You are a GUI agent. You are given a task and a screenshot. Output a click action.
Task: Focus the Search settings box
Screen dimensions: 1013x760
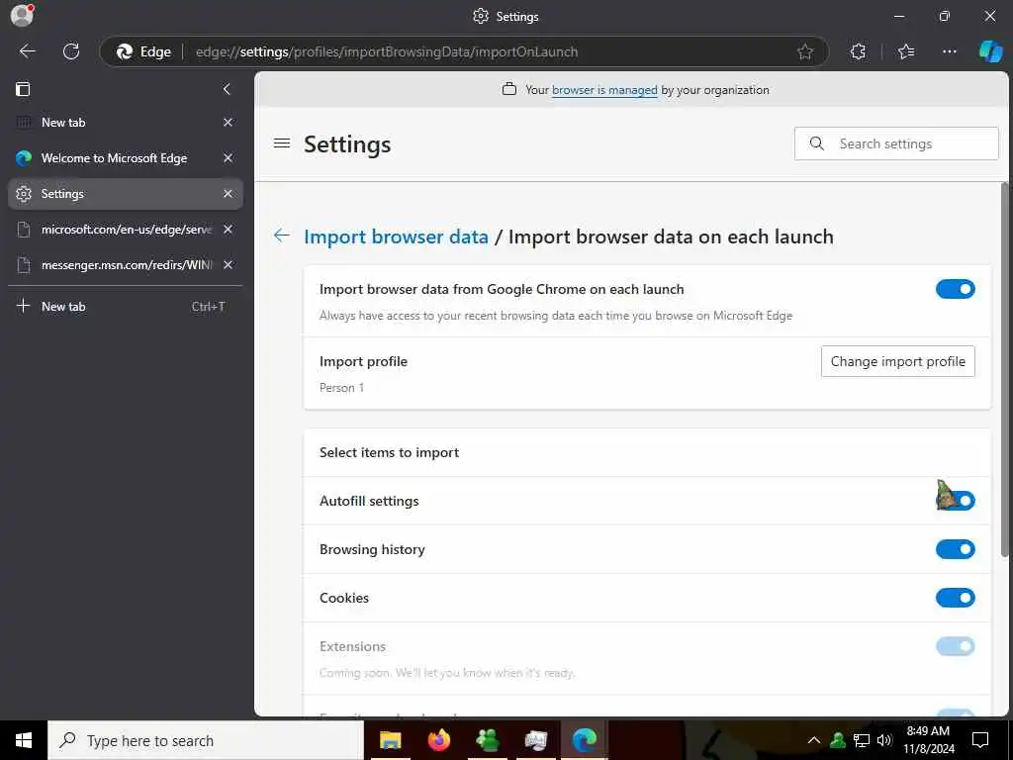896,143
